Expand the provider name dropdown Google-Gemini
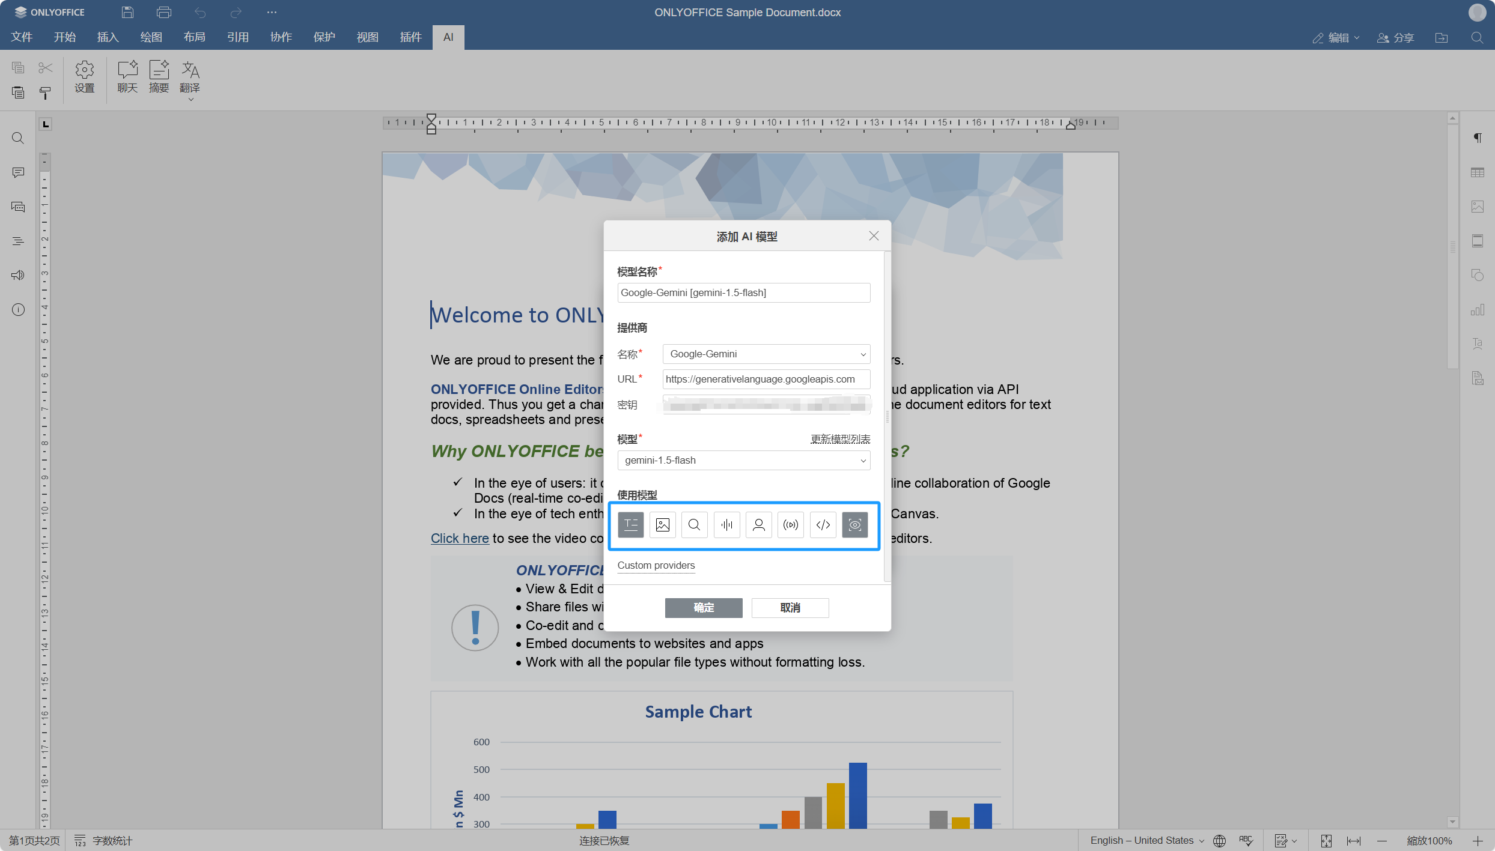1495x851 pixels. tap(766, 354)
